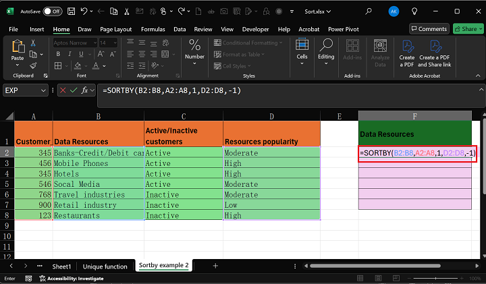
Task: Click the Cancel formula X icon
Action: pyautogui.click(x=63, y=90)
